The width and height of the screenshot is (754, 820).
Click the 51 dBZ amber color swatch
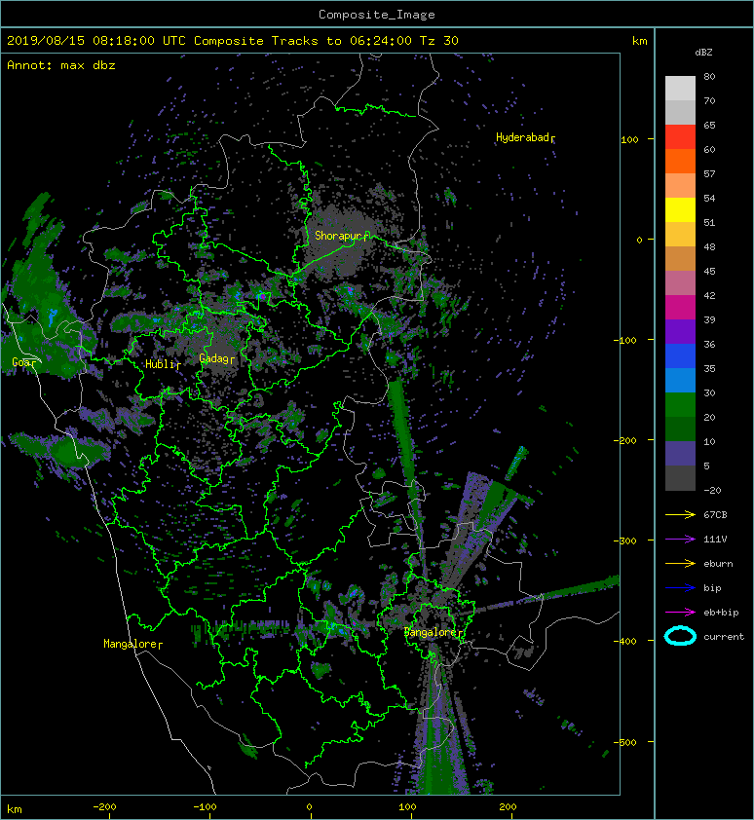(680, 235)
